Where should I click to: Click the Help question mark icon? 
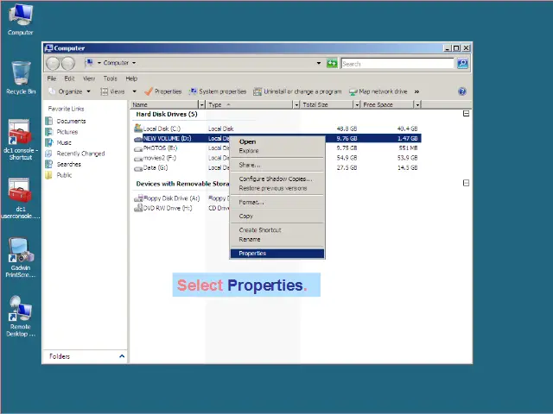[x=462, y=91]
